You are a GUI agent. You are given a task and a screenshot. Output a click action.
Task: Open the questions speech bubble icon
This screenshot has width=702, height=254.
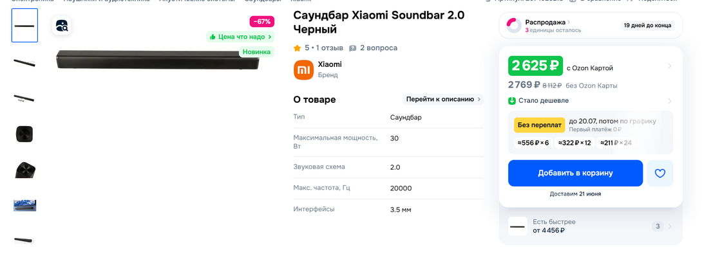(353, 48)
